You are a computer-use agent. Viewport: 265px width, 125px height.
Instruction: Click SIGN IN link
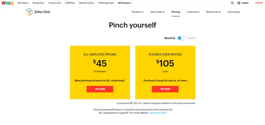259,3
